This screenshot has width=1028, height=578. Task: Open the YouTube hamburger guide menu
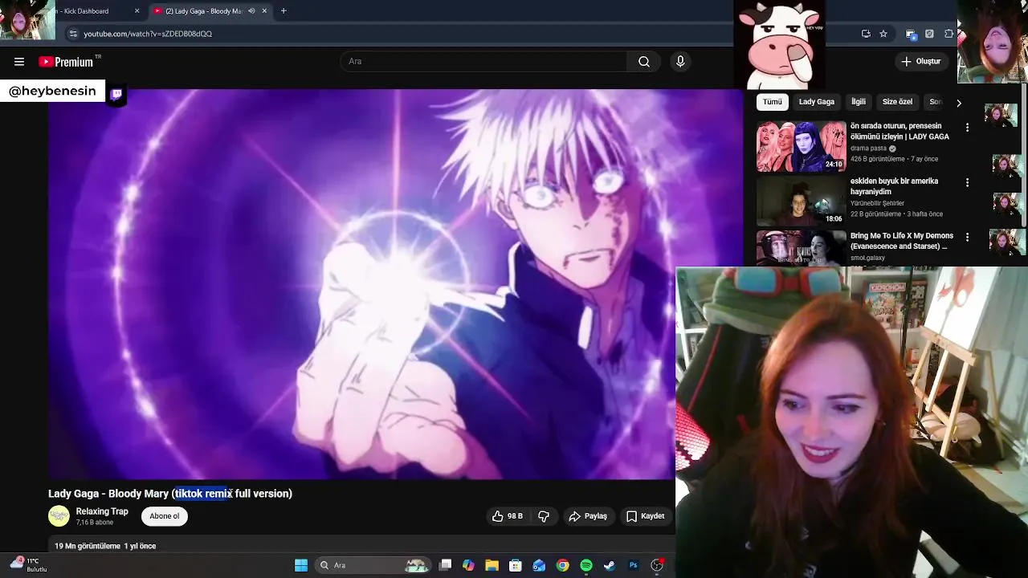pyautogui.click(x=19, y=62)
